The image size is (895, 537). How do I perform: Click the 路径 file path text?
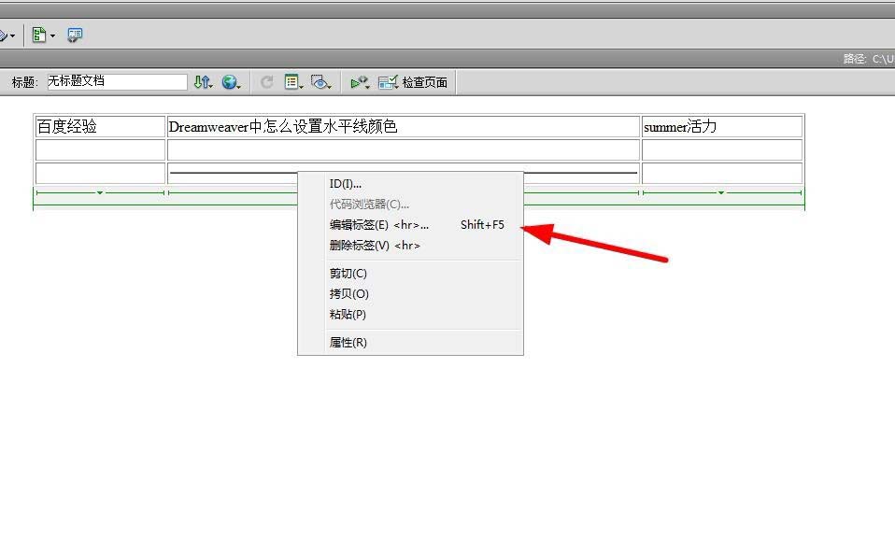[868, 59]
